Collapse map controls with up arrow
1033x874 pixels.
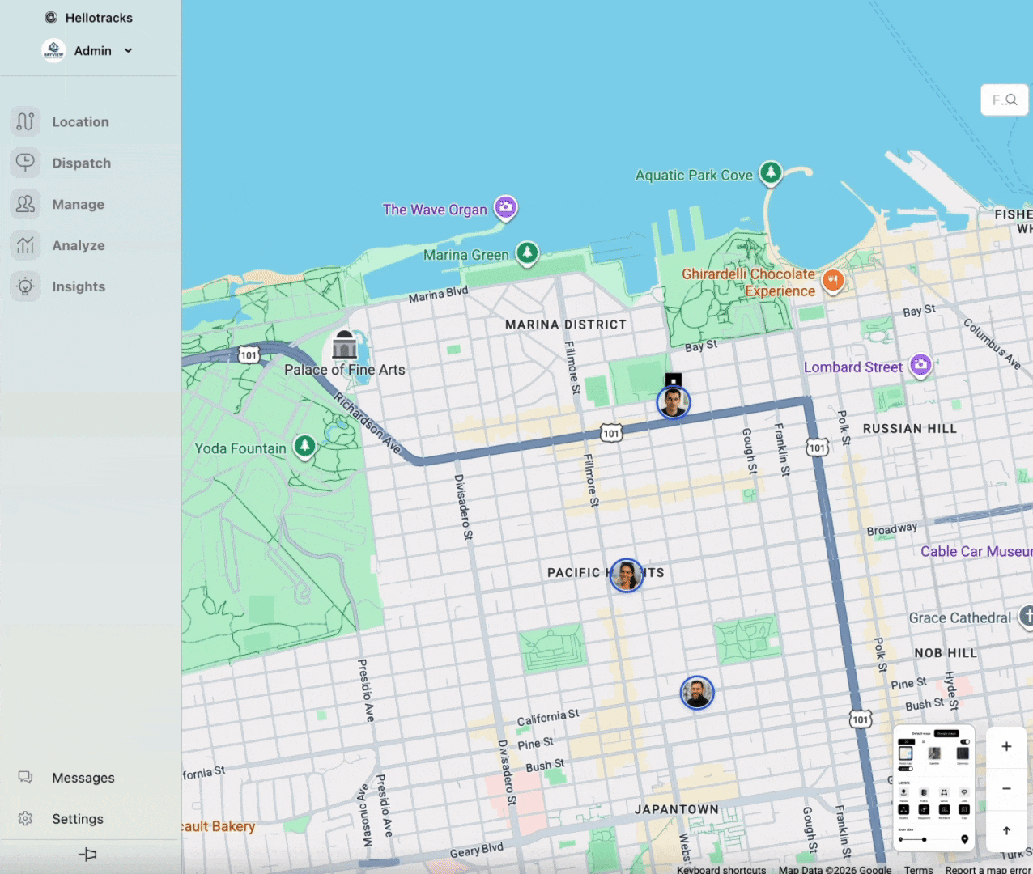(x=1006, y=830)
